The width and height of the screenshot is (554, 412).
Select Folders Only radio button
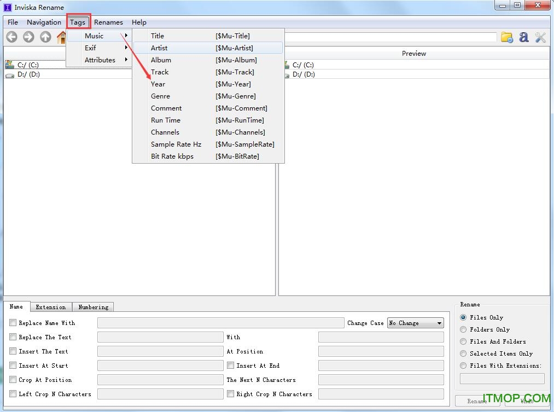(x=463, y=329)
